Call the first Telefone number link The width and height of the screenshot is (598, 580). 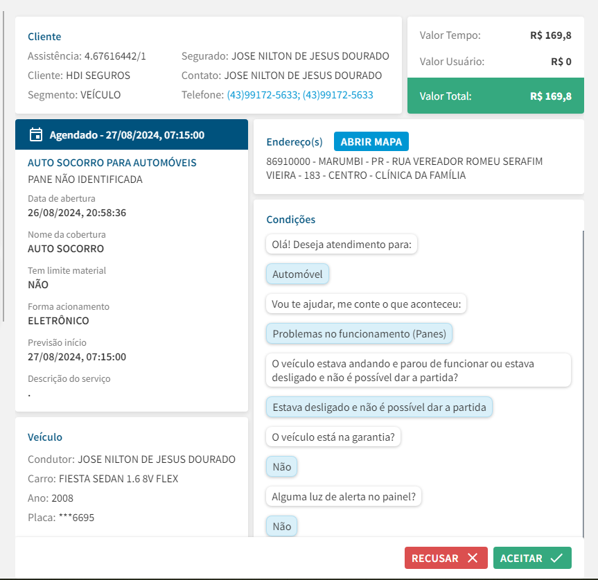263,95
